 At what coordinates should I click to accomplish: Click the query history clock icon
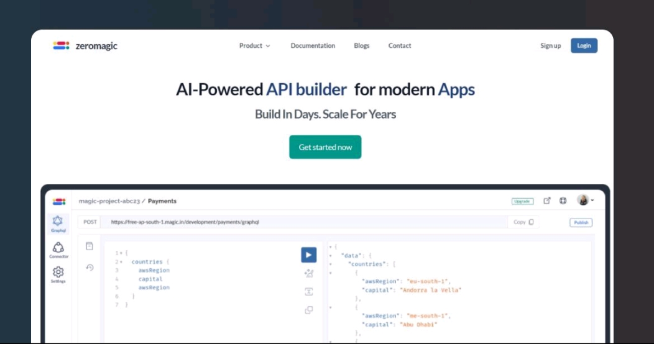90,268
